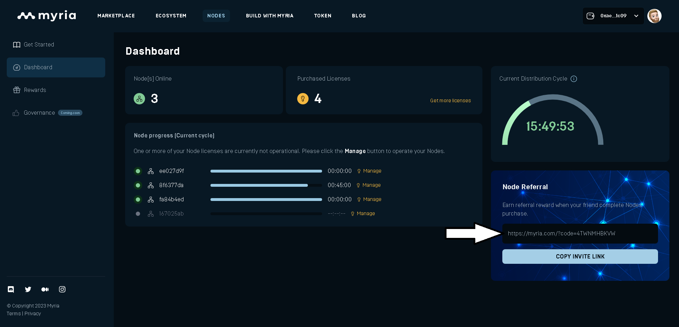
Task: Click the 15:49:53 countdown timer
Action: 550,126
